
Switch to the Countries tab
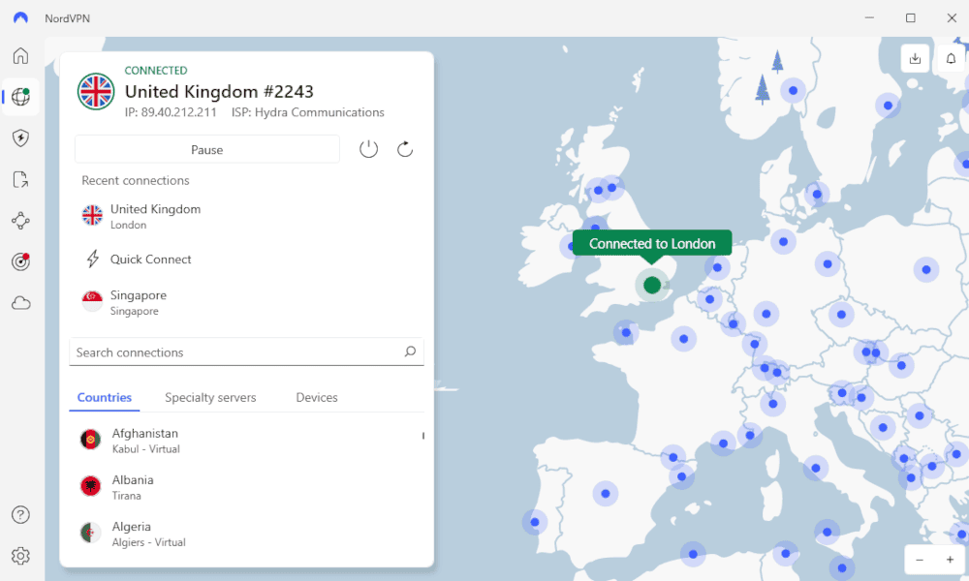pos(105,398)
